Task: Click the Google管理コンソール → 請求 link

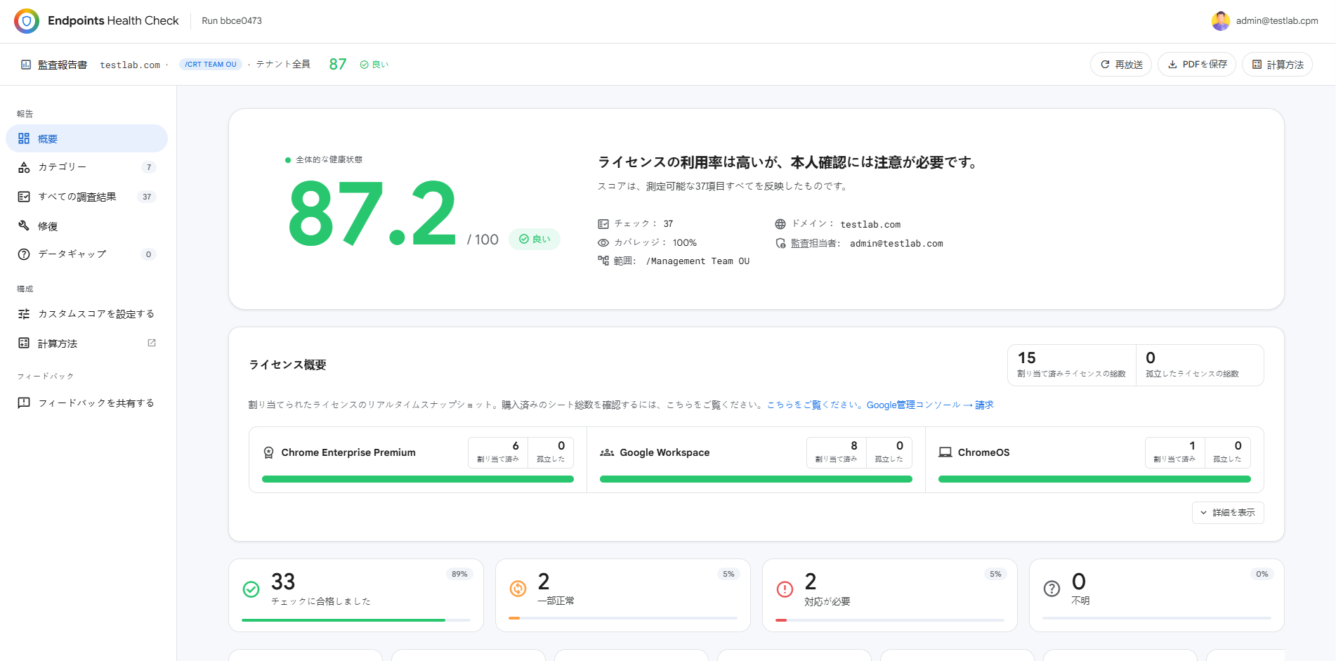Action: (x=930, y=405)
